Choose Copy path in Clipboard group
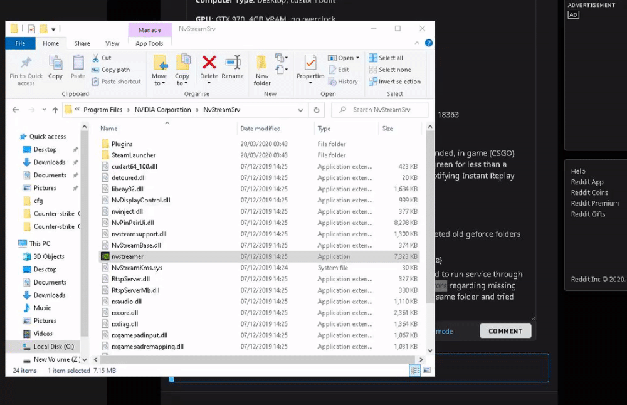Image resolution: width=627 pixels, height=405 pixels. pyautogui.click(x=111, y=70)
